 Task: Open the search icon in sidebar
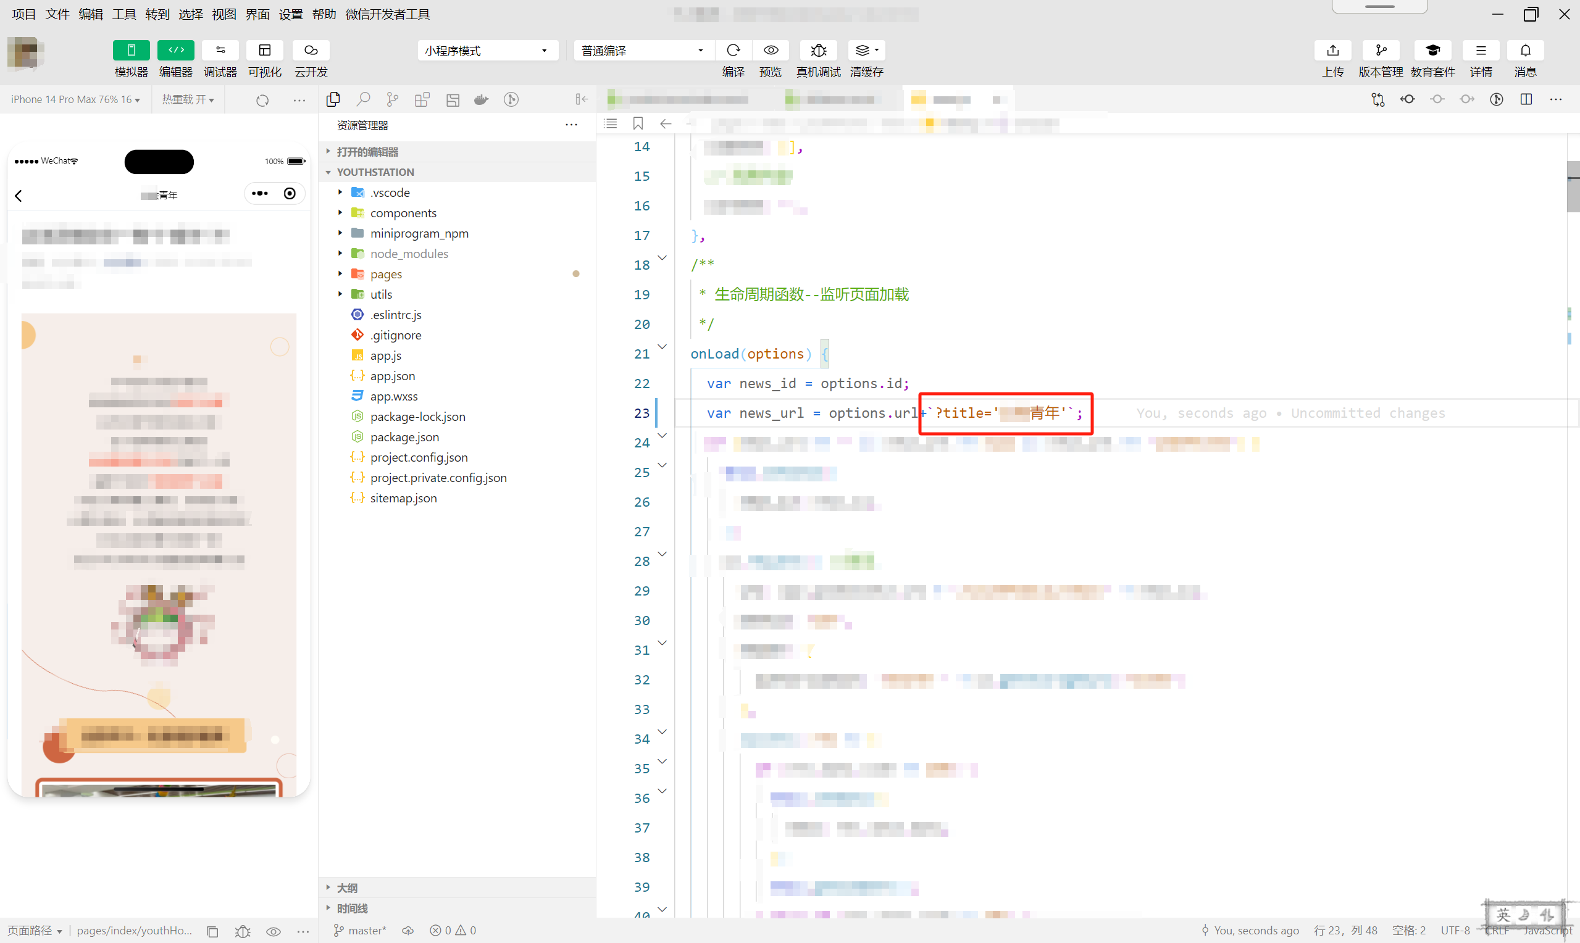(363, 99)
